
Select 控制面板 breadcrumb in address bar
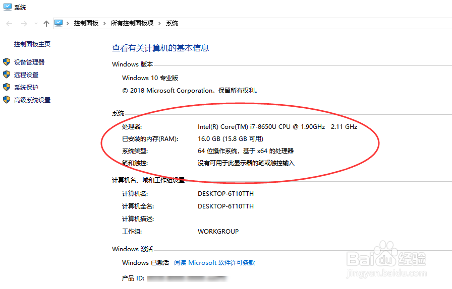pyautogui.click(x=86, y=23)
